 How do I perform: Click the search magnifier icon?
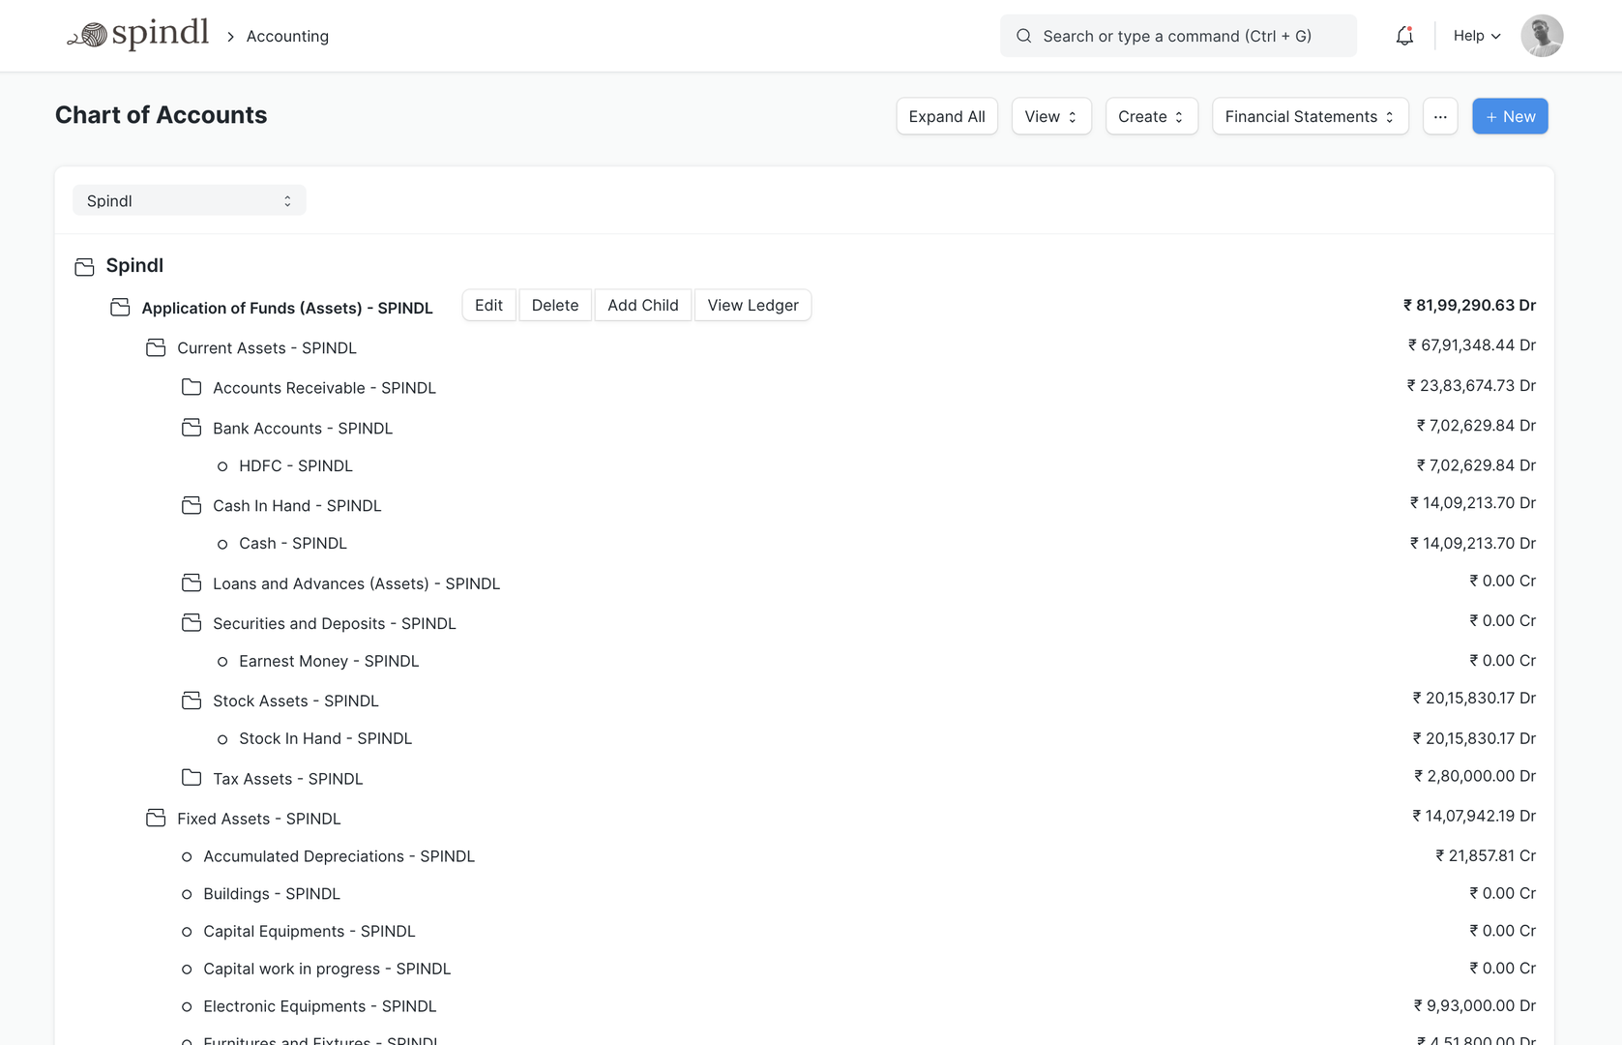(x=1023, y=36)
